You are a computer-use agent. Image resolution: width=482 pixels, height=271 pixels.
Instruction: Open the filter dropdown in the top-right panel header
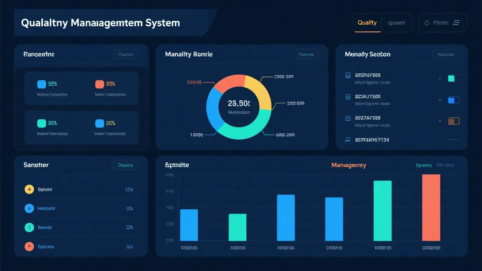point(445,54)
